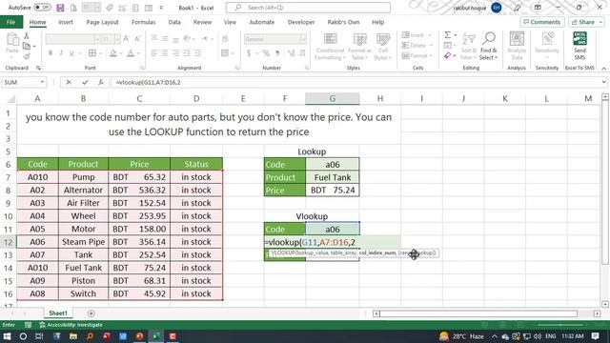This screenshot has height=343, width=610.
Task: Cancel the formula entry with the X button
Action: tap(69, 83)
